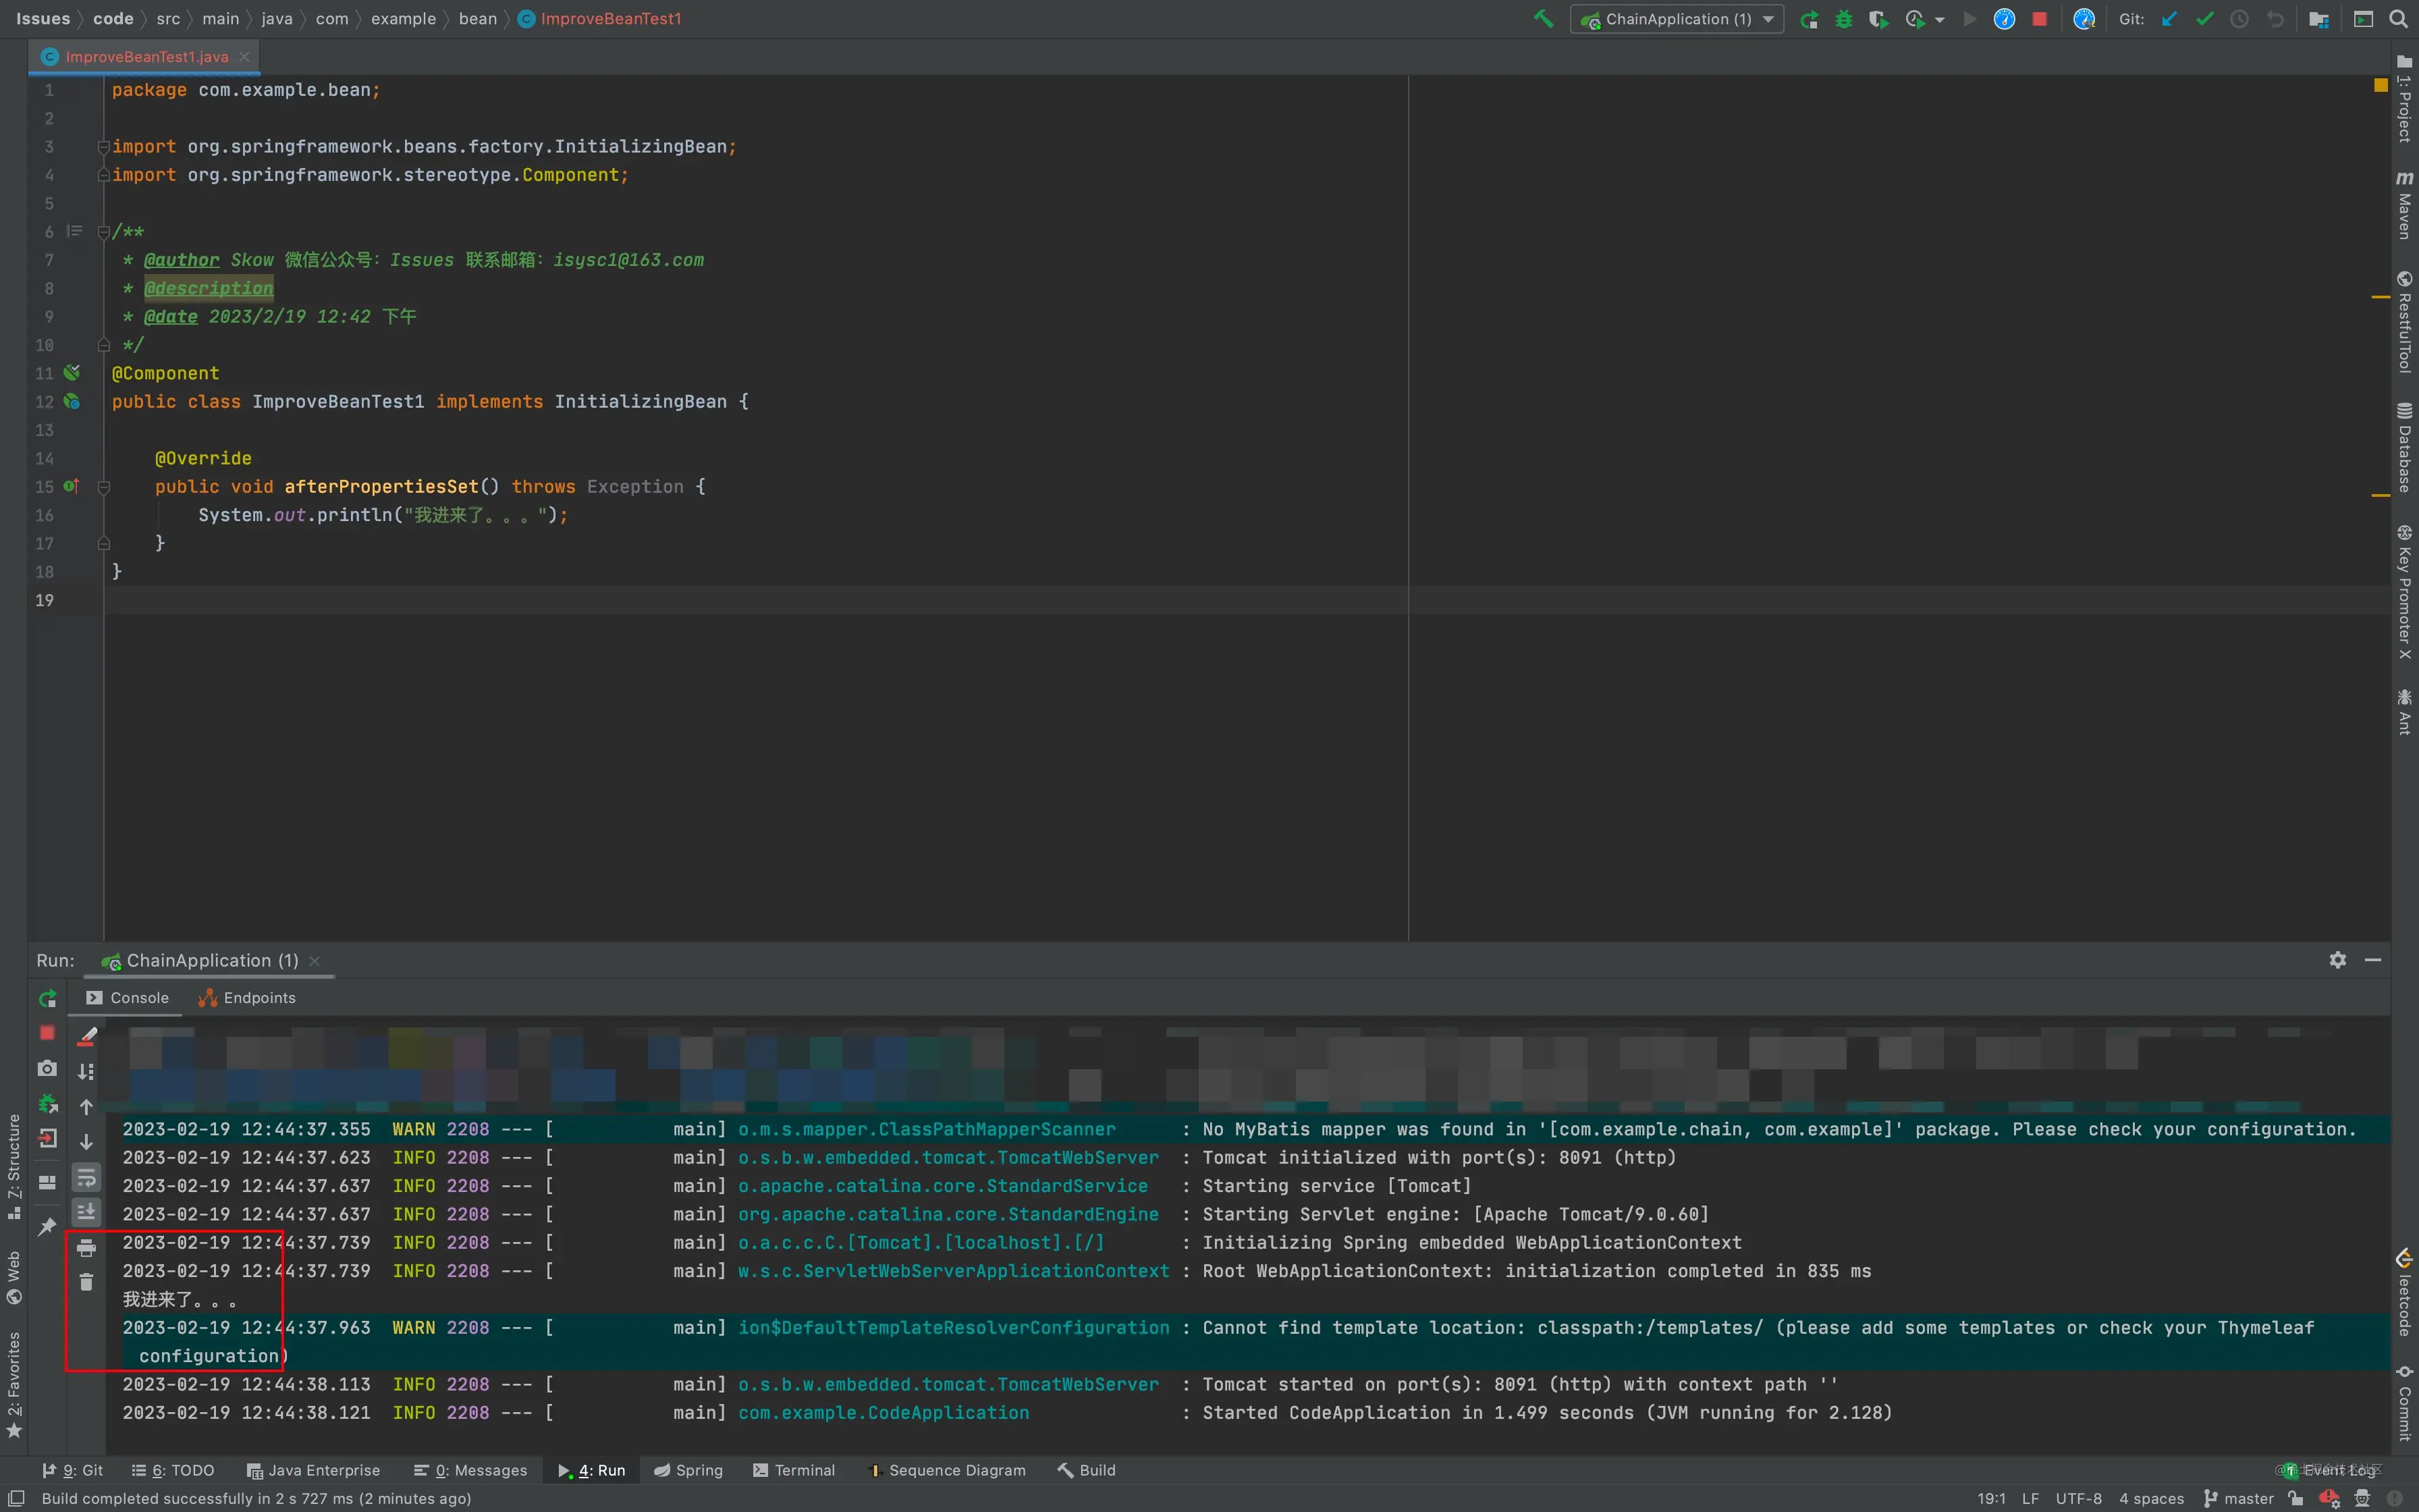
Task: Toggle the Pin Tab pin icon
Action: click(47, 1227)
